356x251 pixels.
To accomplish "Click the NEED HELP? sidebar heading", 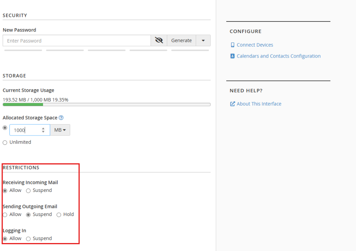I will (246, 91).
